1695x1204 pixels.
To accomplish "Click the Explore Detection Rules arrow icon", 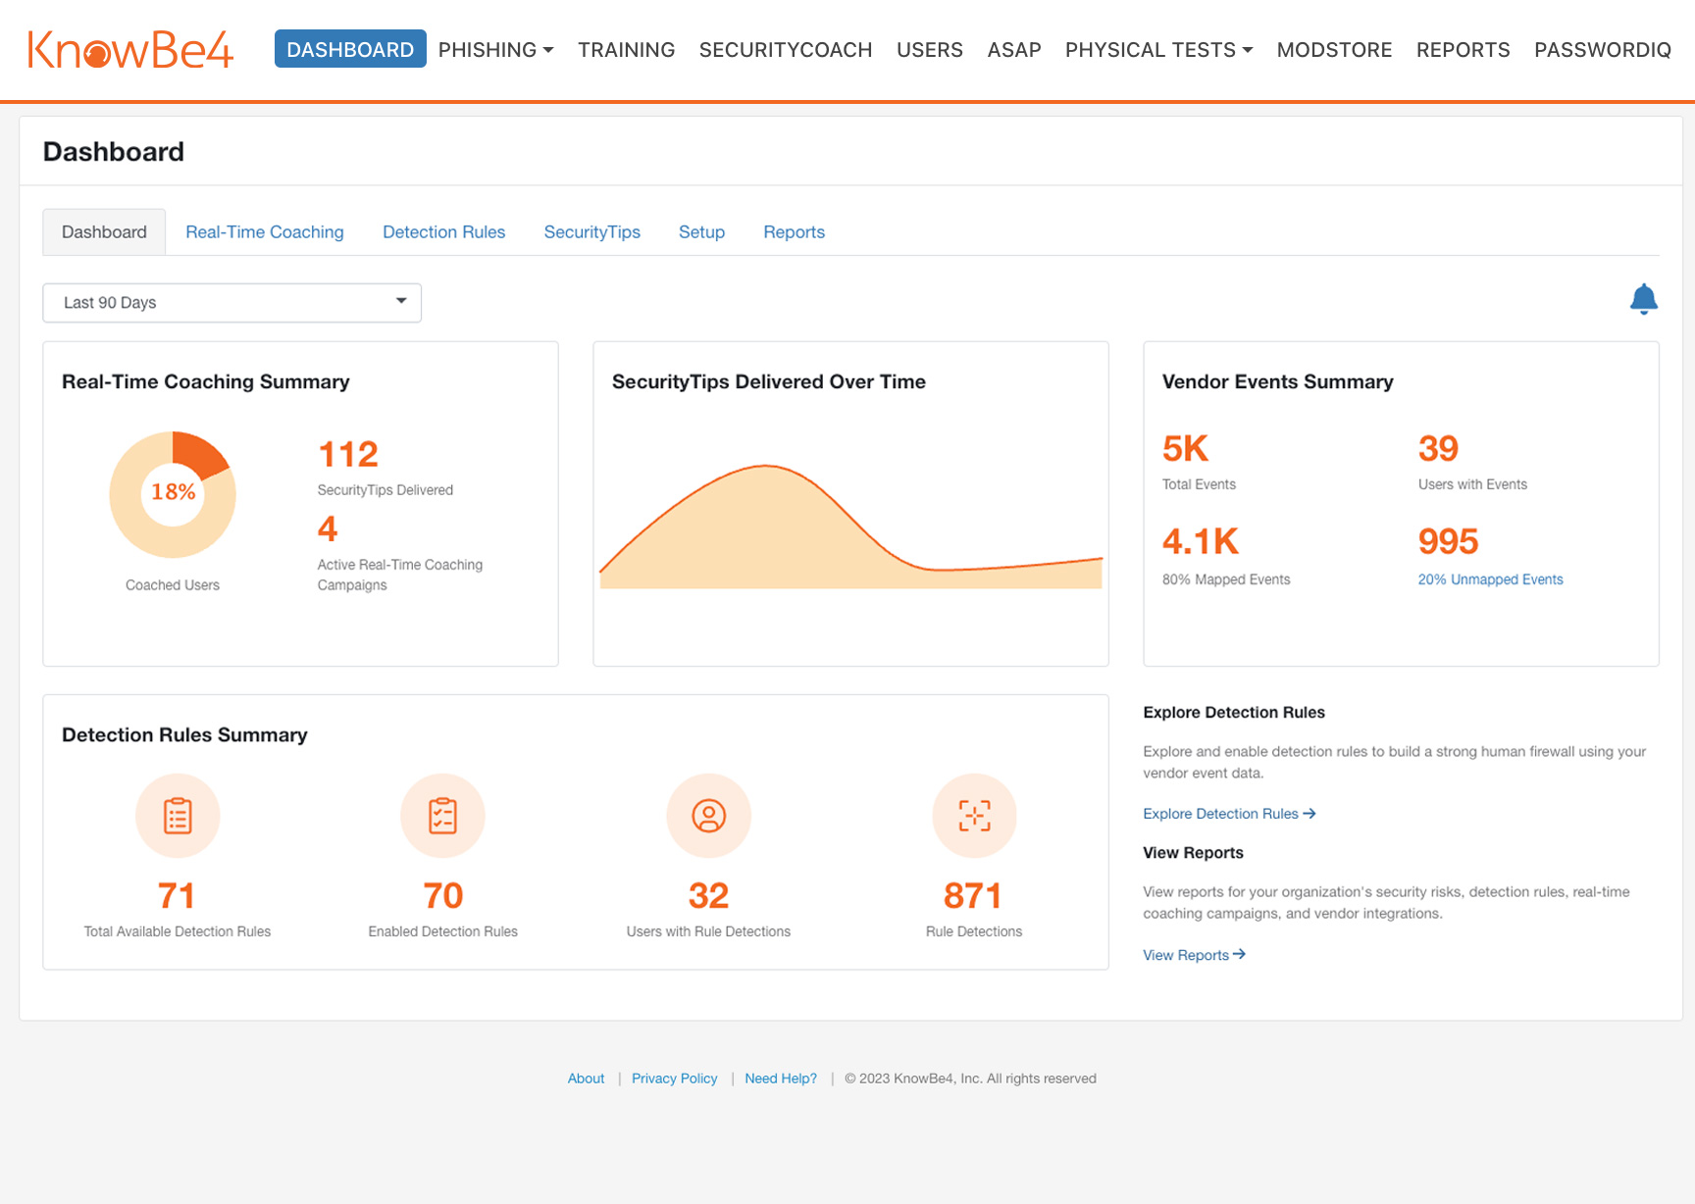I will coord(1309,813).
